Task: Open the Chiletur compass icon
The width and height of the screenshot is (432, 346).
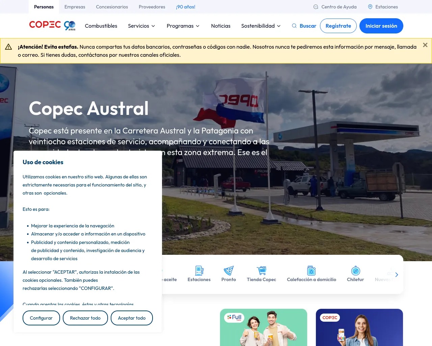Action: (x=356, y=271)
